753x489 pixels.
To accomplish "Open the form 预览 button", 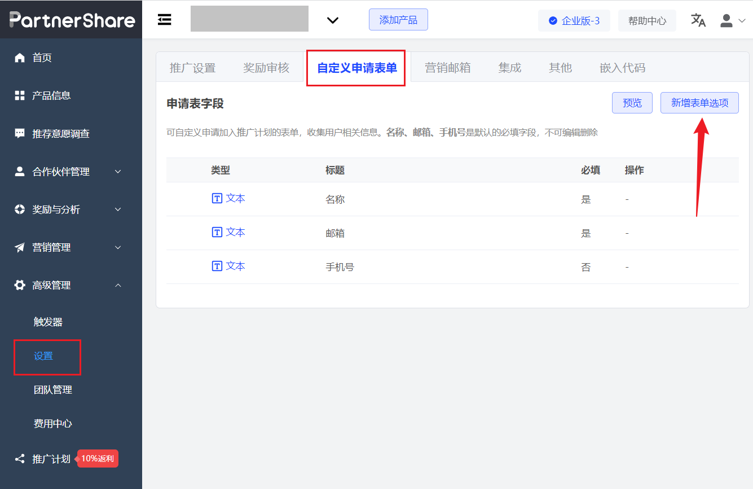I will [632, 103].
